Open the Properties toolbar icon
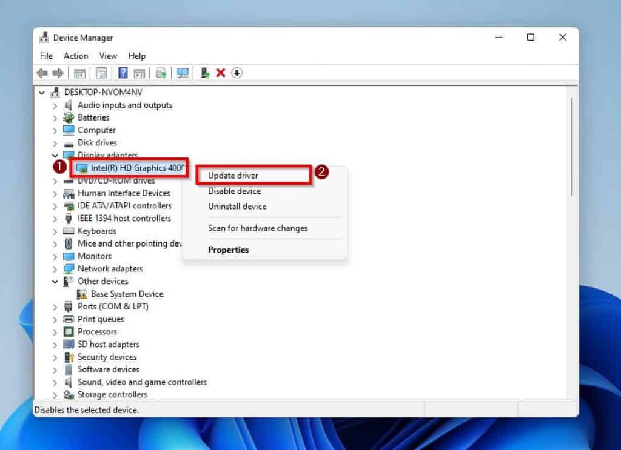The width and height of the screenshot is (621, 450). point(101,73)
